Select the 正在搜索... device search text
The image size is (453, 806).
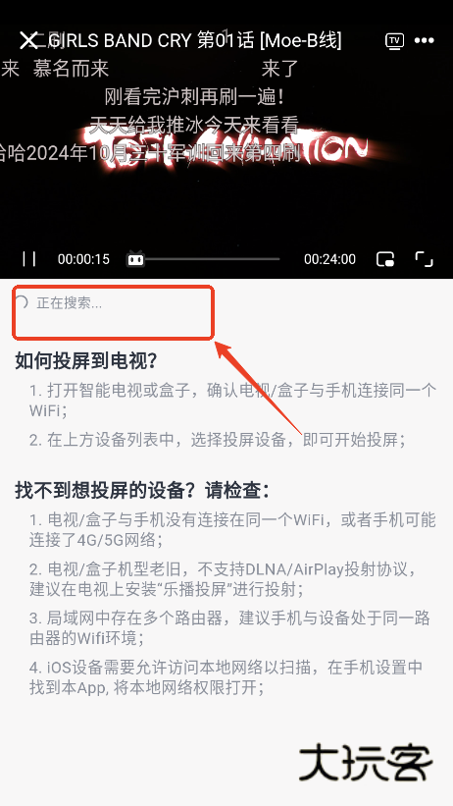pos(70,303)
